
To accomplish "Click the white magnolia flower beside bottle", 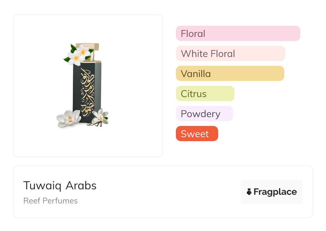I will tap(69, 118).
